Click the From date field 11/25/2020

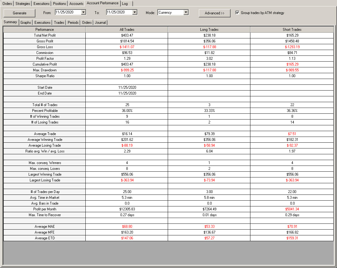(x=68, y=12)
